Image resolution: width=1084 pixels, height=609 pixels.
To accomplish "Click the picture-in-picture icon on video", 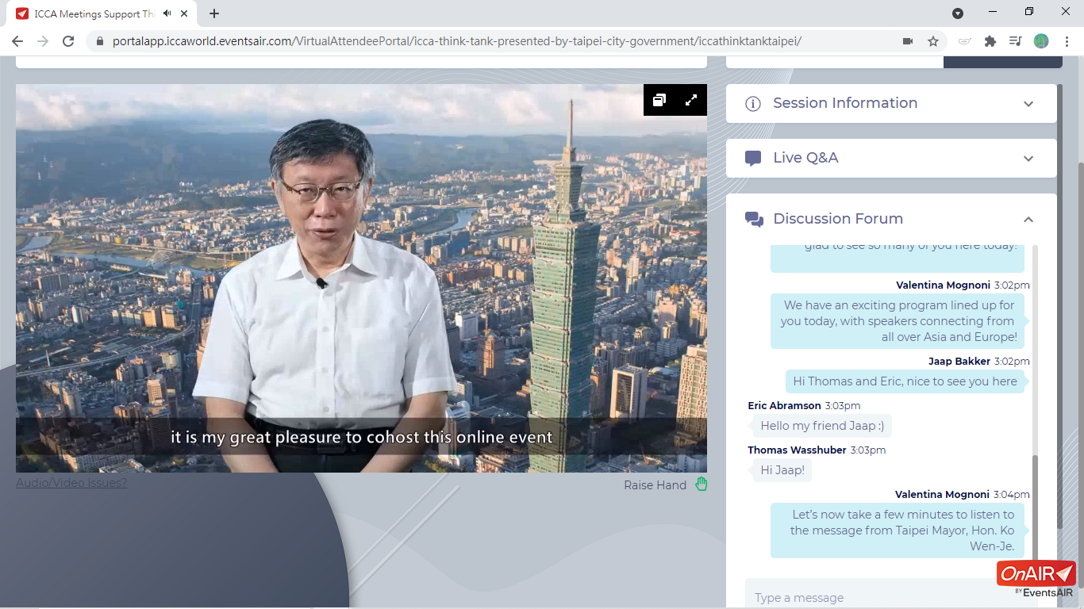I will point(659,100).
